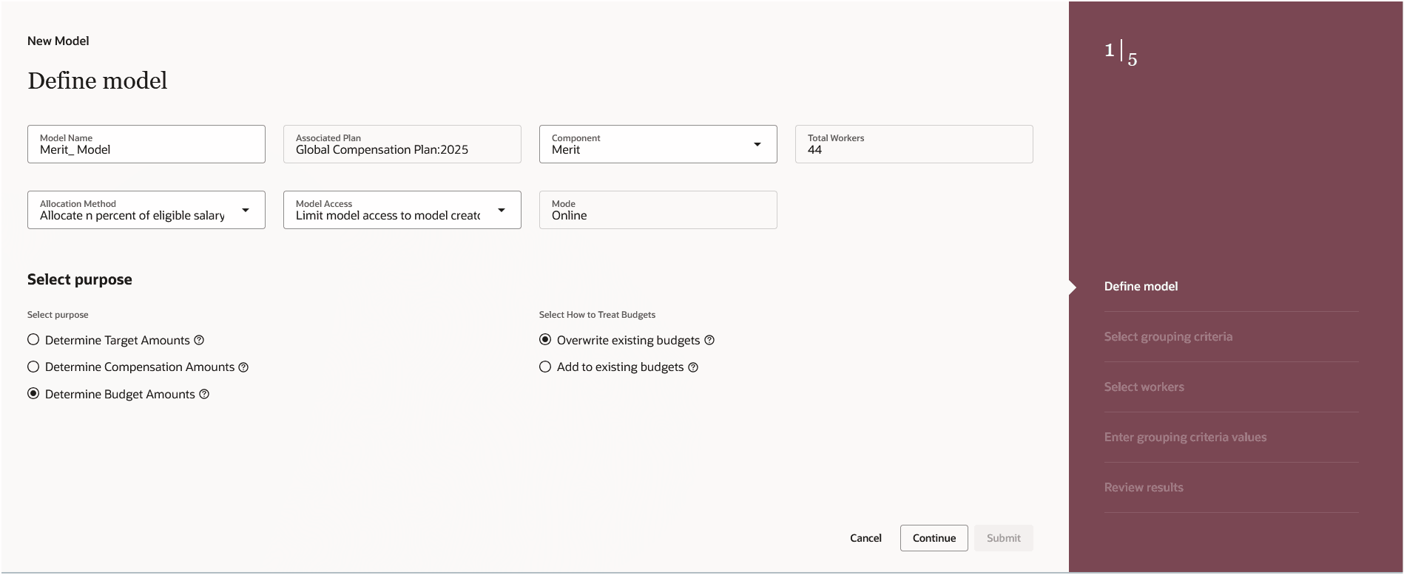Choose Add to existing budgets option
Screen dimensions: 1404x575
[x=545, y=367]
